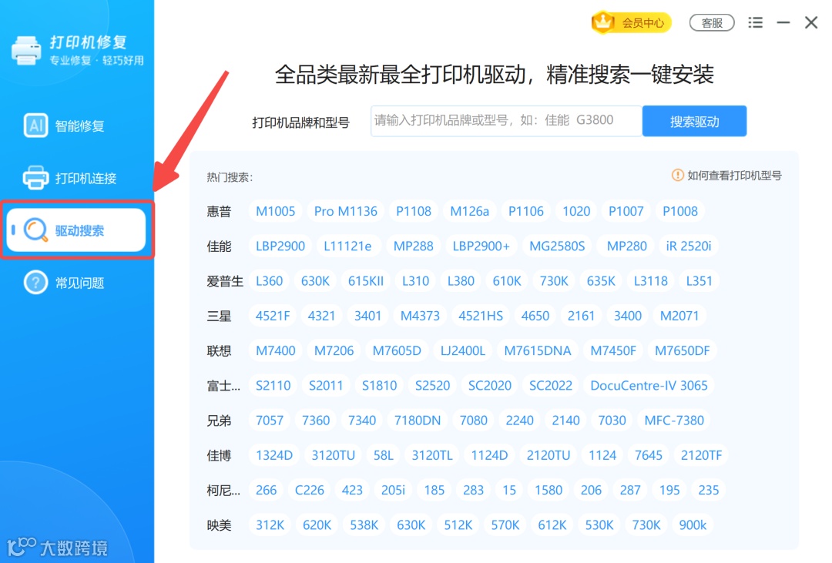Open the 会员中心 member center
Image resolution: width=832 pixels, height=563 pixels.
[x=632, y=22]
